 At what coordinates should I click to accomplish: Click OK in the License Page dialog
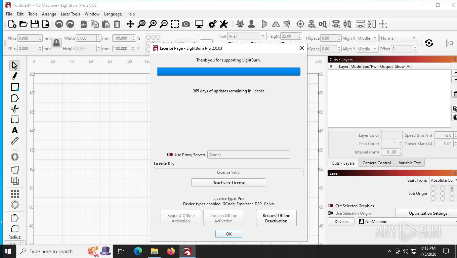[229, 234]
